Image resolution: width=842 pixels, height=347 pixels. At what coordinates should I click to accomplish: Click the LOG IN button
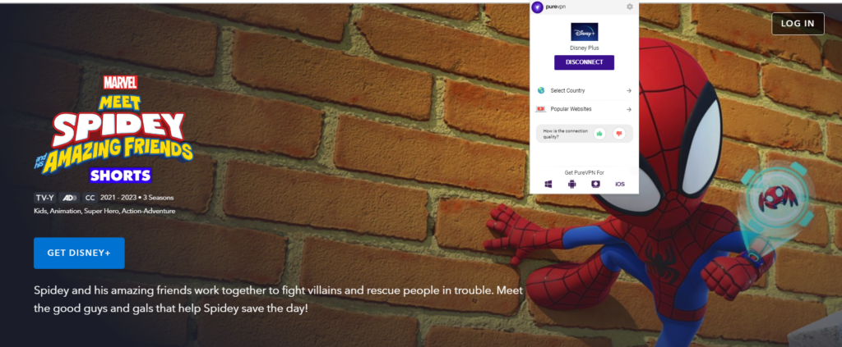coord(798,24)
